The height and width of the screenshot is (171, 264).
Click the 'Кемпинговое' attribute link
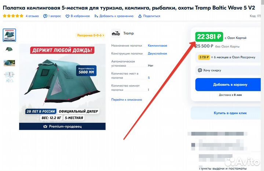point(157,46)
